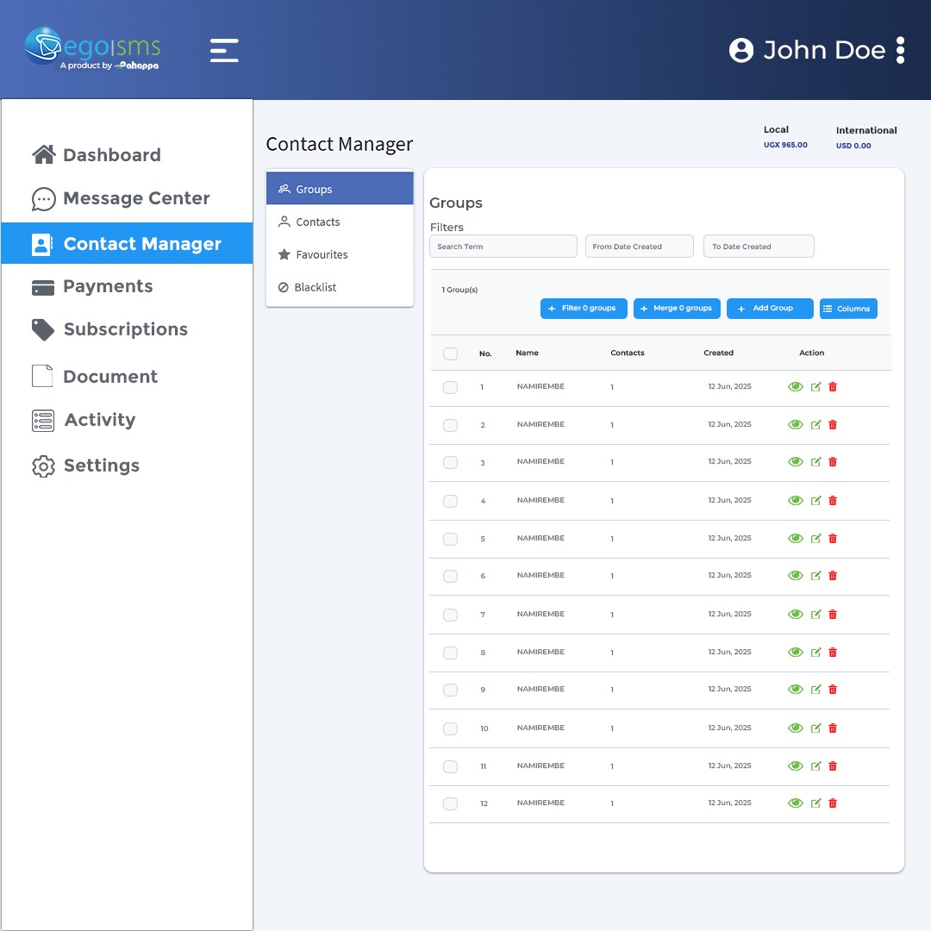Switch to the Groups tab
Viewport: 931px width, 931px height.
point(340,189)
